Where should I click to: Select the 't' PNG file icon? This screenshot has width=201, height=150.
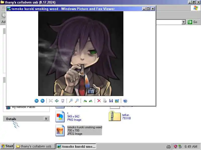point(60,116)
